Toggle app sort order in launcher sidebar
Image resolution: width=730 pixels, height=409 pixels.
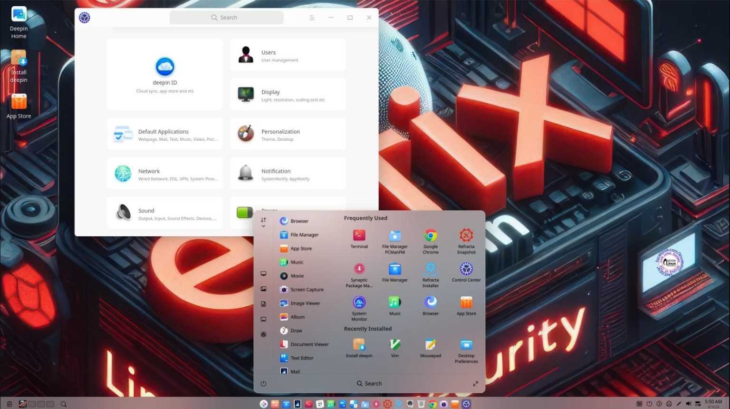coord(263,220)
